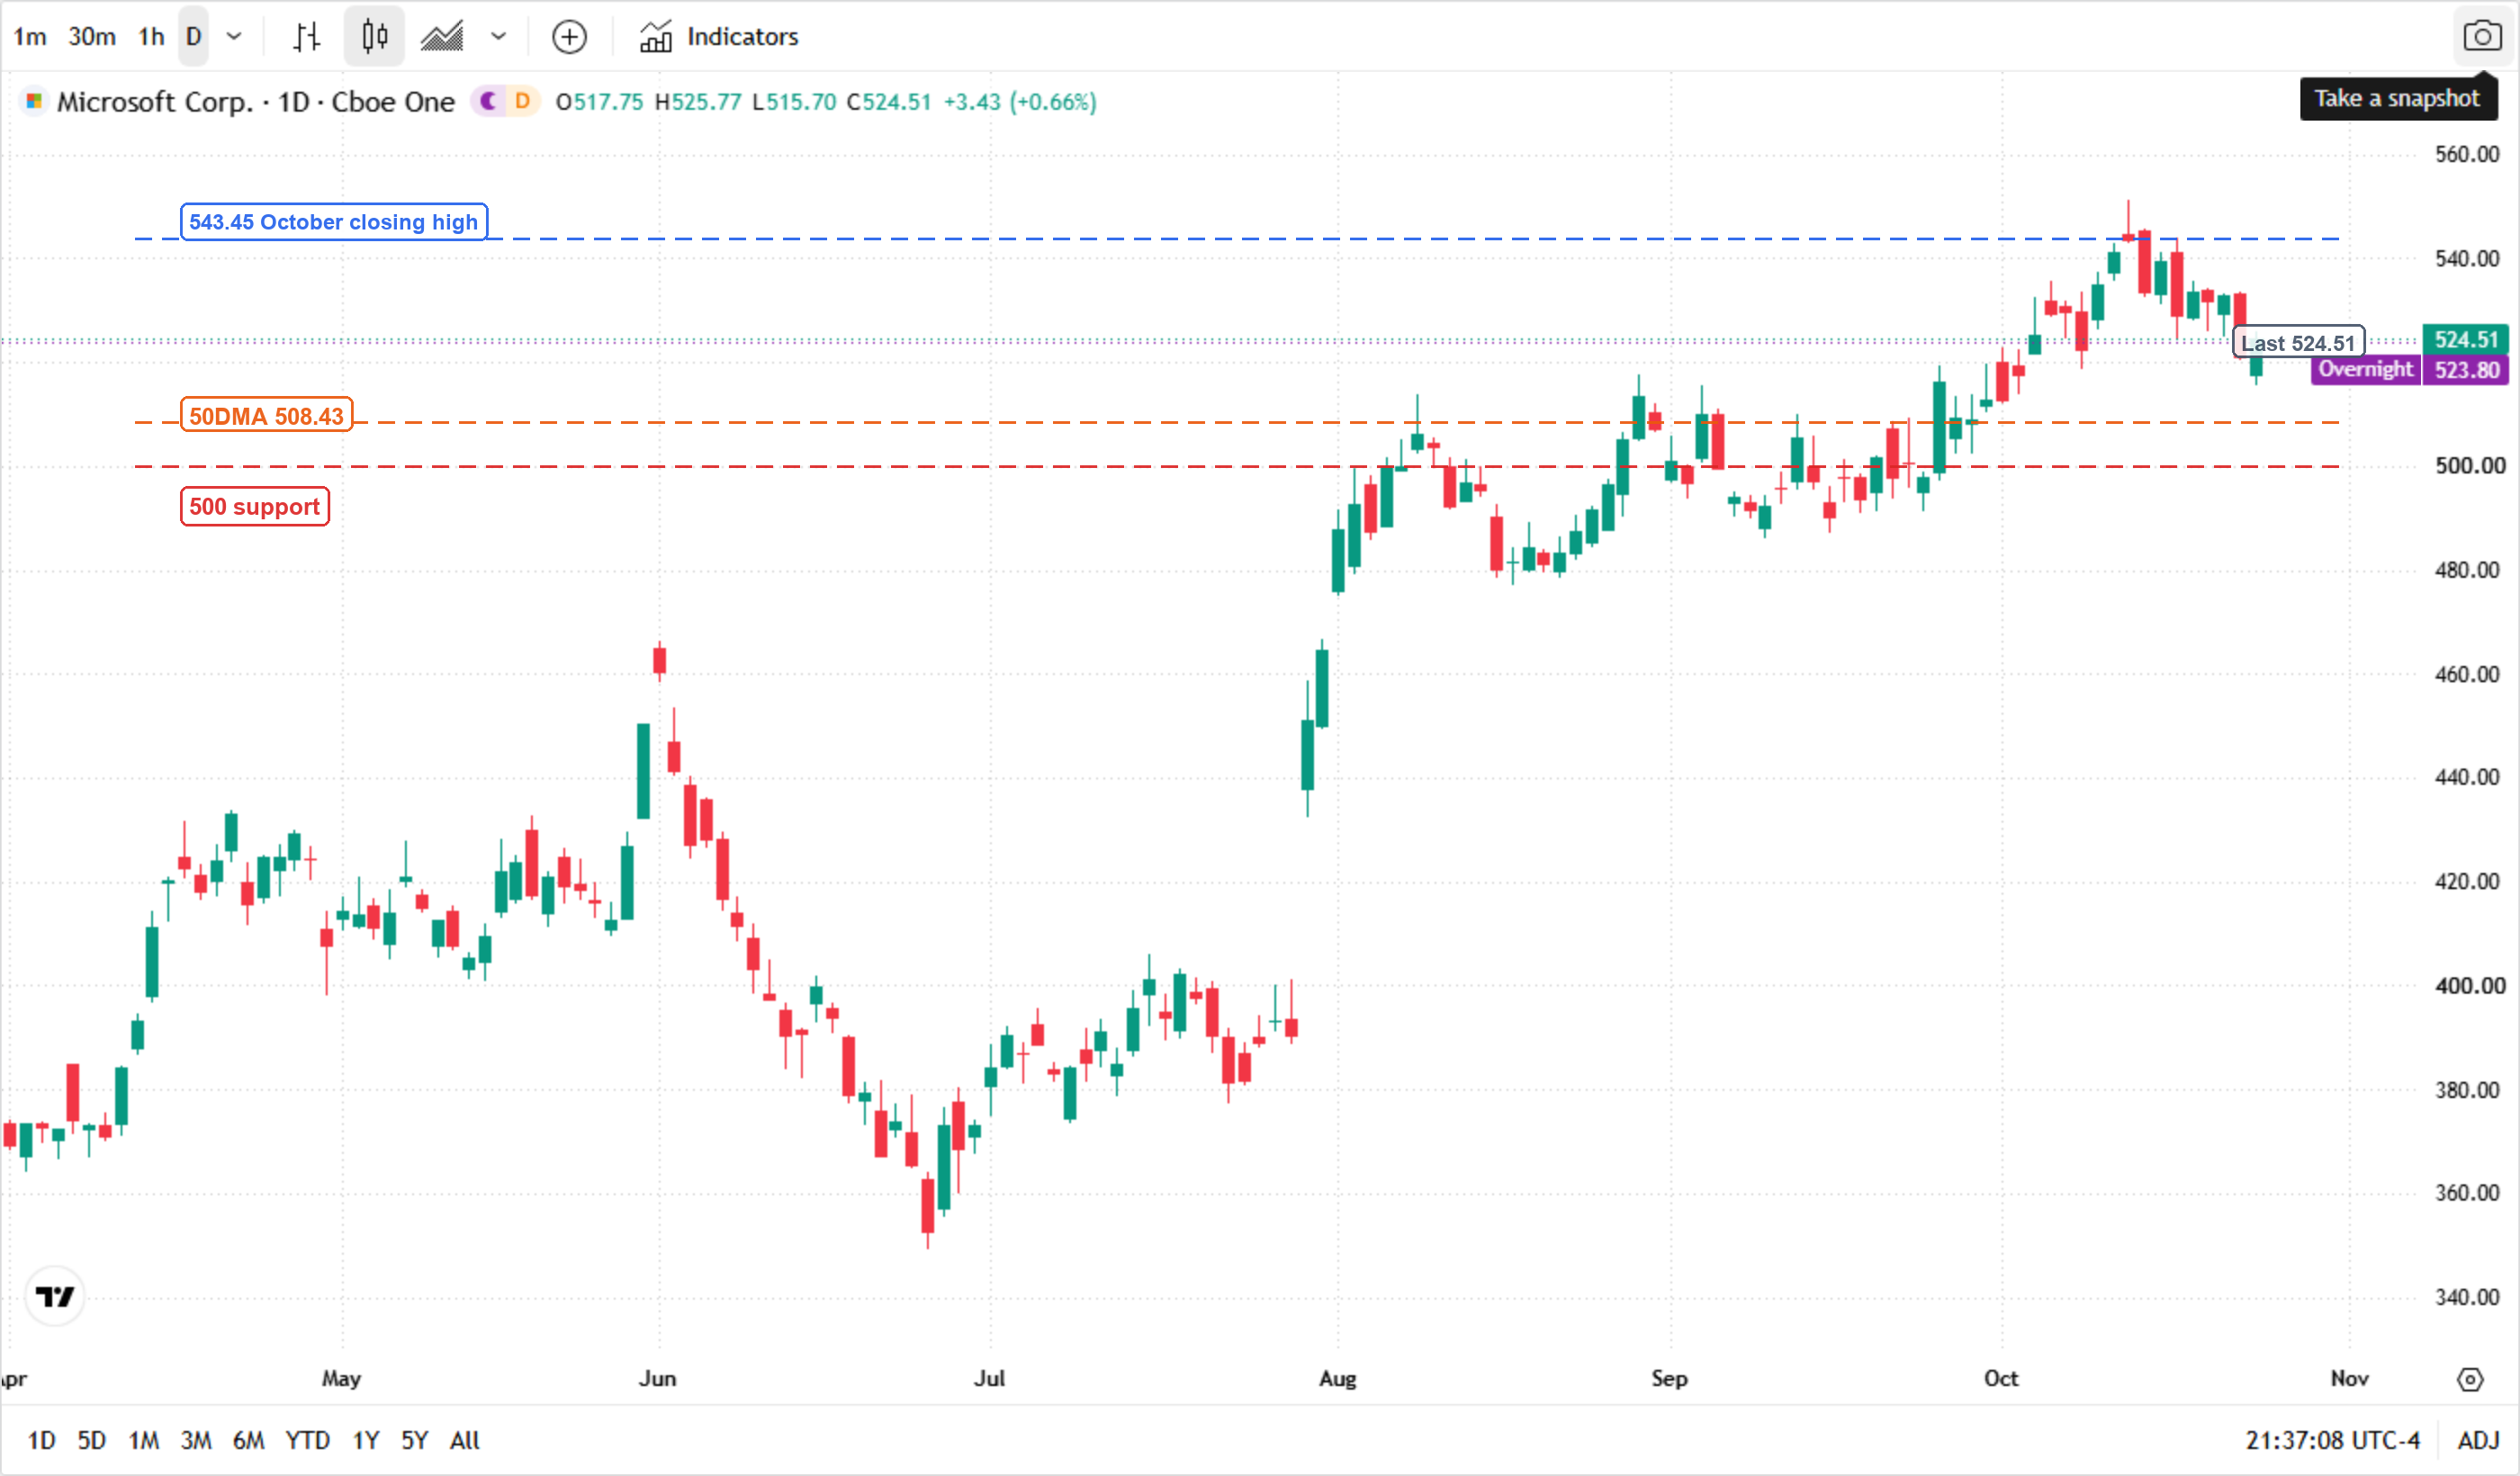Select the 543.45 October closing high label
The height and width of the screenshot is (1476, 2520).
334,222
